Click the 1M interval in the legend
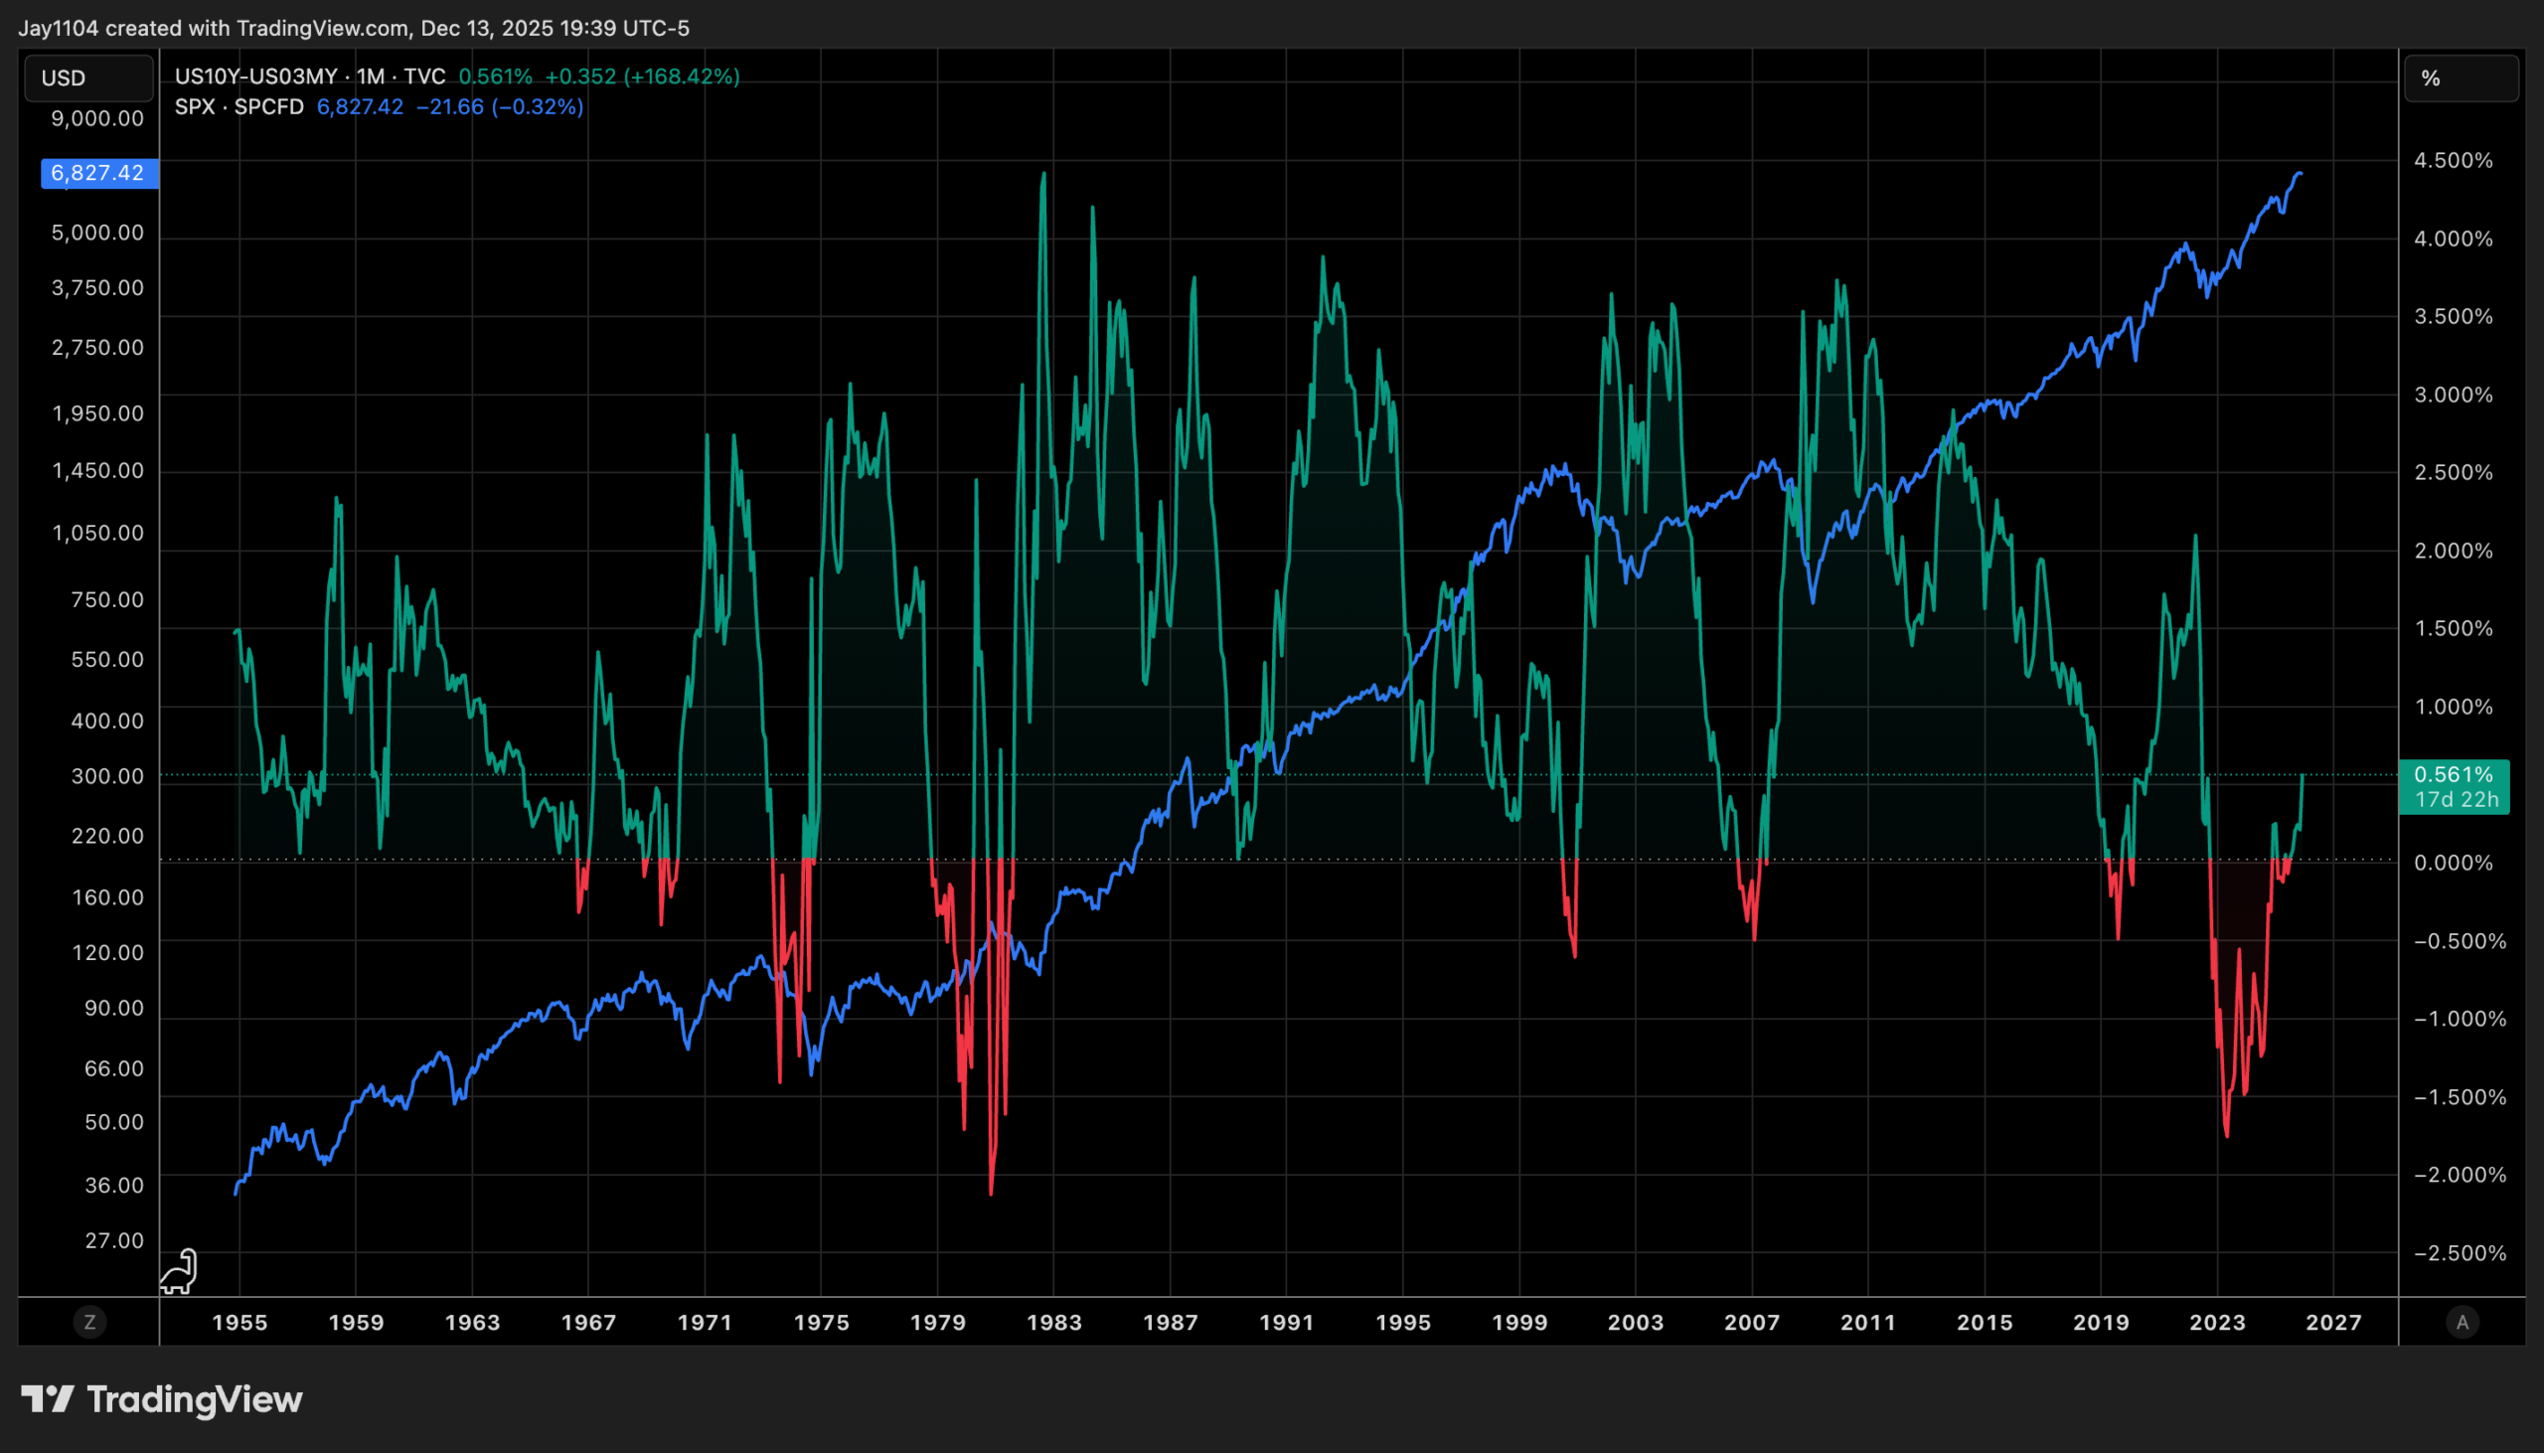 (x=370, y=77)
